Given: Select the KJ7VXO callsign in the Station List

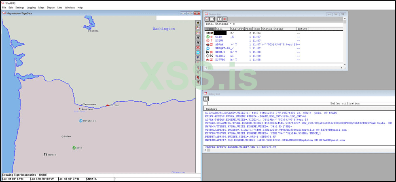Looking at the screenshot, I should 220,59.
